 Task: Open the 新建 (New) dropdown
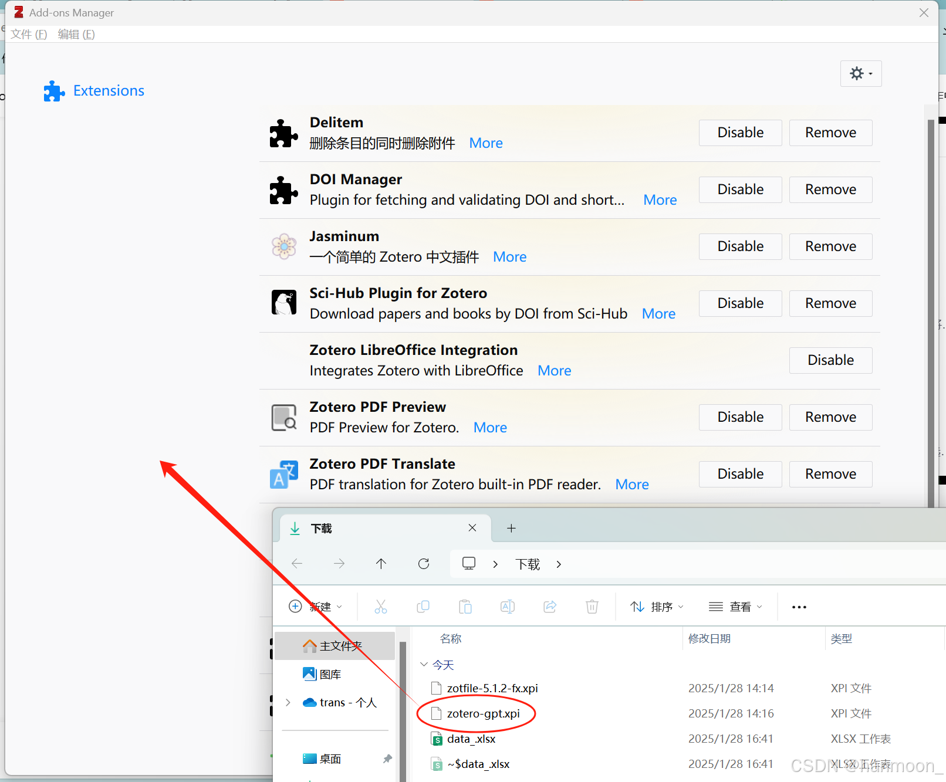(x=316, y=607)
